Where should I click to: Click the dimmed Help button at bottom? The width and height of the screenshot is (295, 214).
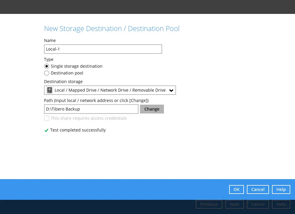point(281,204)
